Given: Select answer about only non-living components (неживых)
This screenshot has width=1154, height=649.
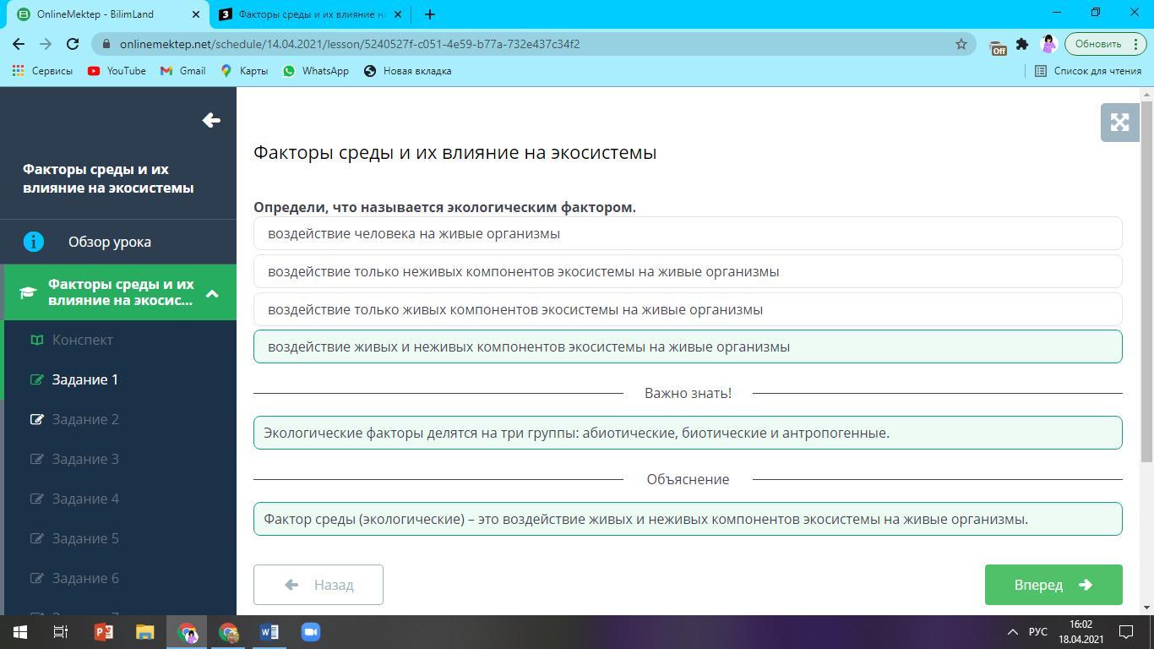Looking at the screenshot, I should pyautogui.click(x=688, y=271).
